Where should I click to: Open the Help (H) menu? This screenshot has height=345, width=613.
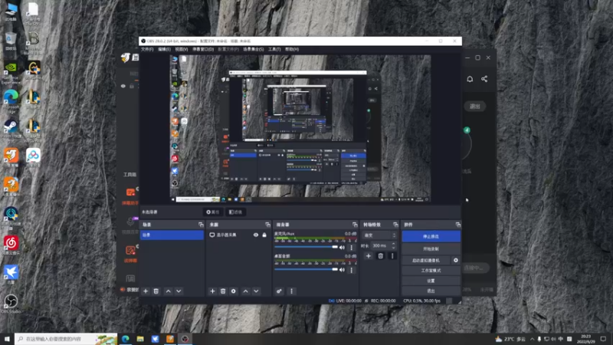click(x=292, y=49)
